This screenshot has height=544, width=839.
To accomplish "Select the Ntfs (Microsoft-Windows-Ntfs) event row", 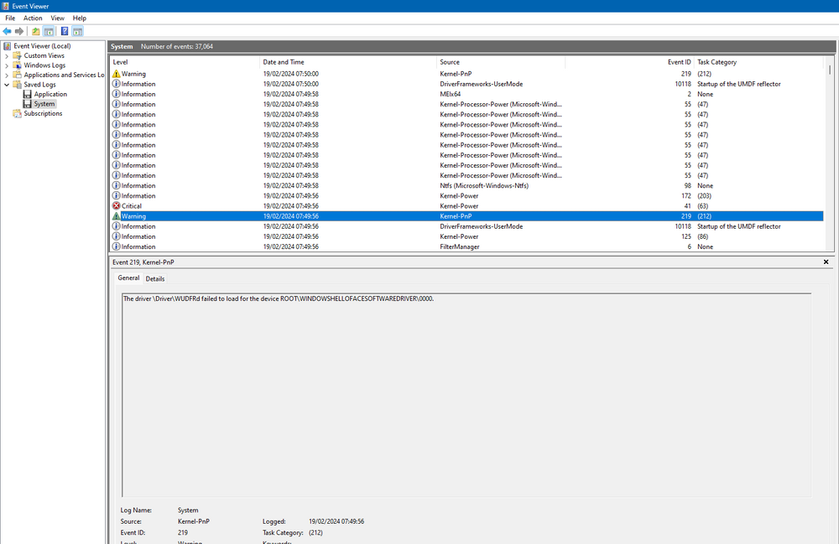I will [x=466, y=185].
